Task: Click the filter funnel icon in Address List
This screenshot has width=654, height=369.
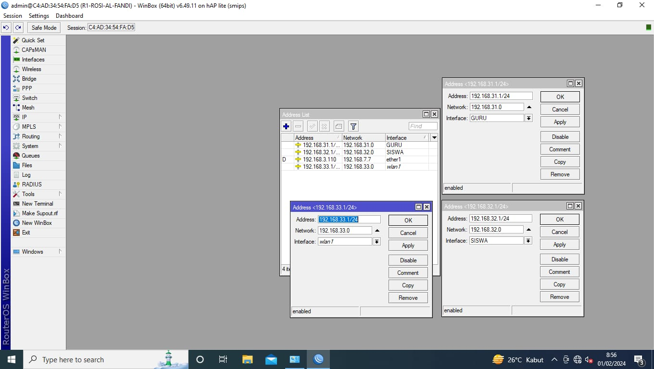Action: pos(353,126)
